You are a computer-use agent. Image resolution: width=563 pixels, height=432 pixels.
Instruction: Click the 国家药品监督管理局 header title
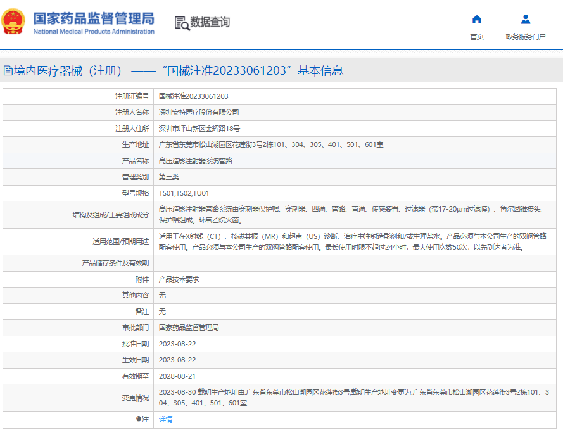[x=94, y=18]
